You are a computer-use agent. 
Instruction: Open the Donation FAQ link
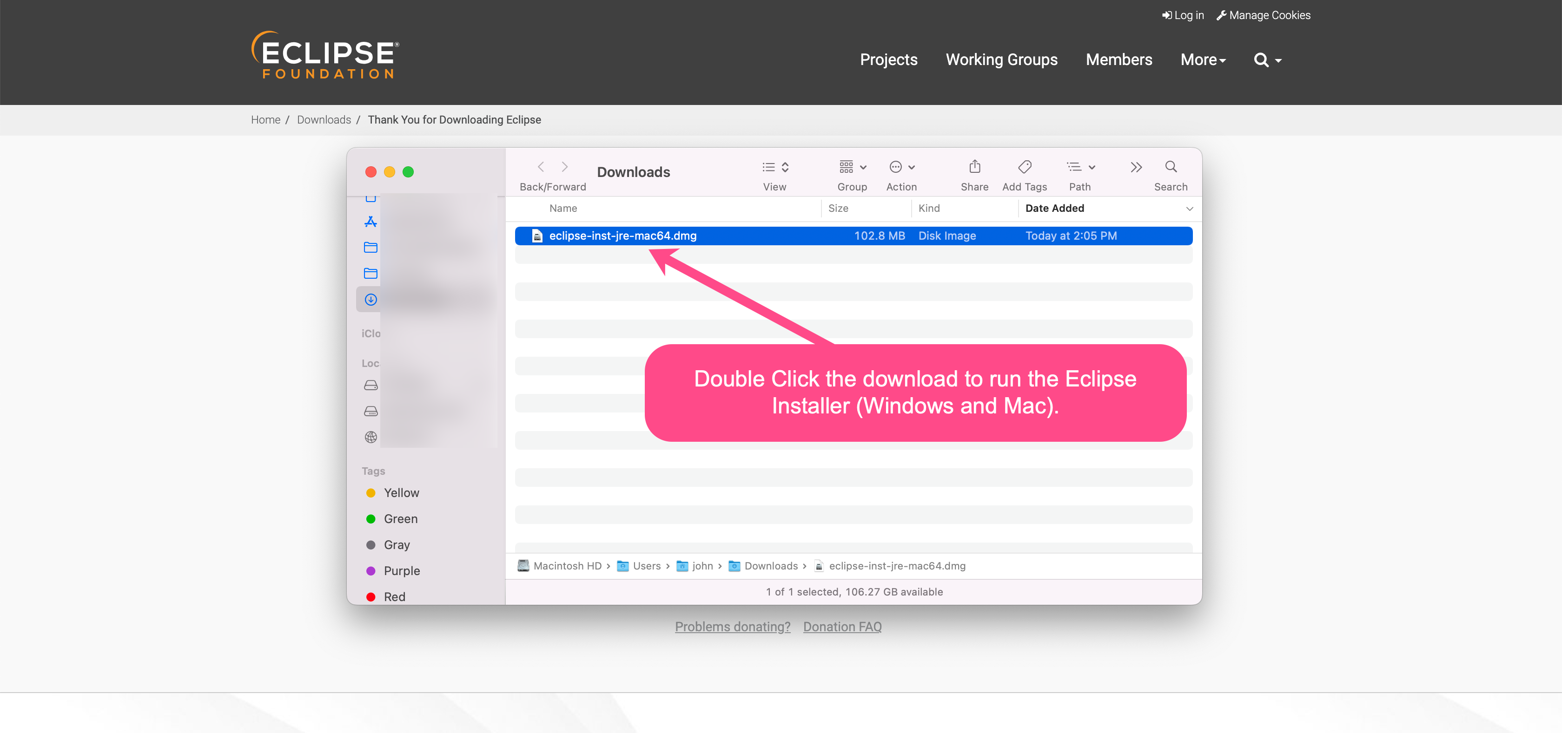pos(841,627)
